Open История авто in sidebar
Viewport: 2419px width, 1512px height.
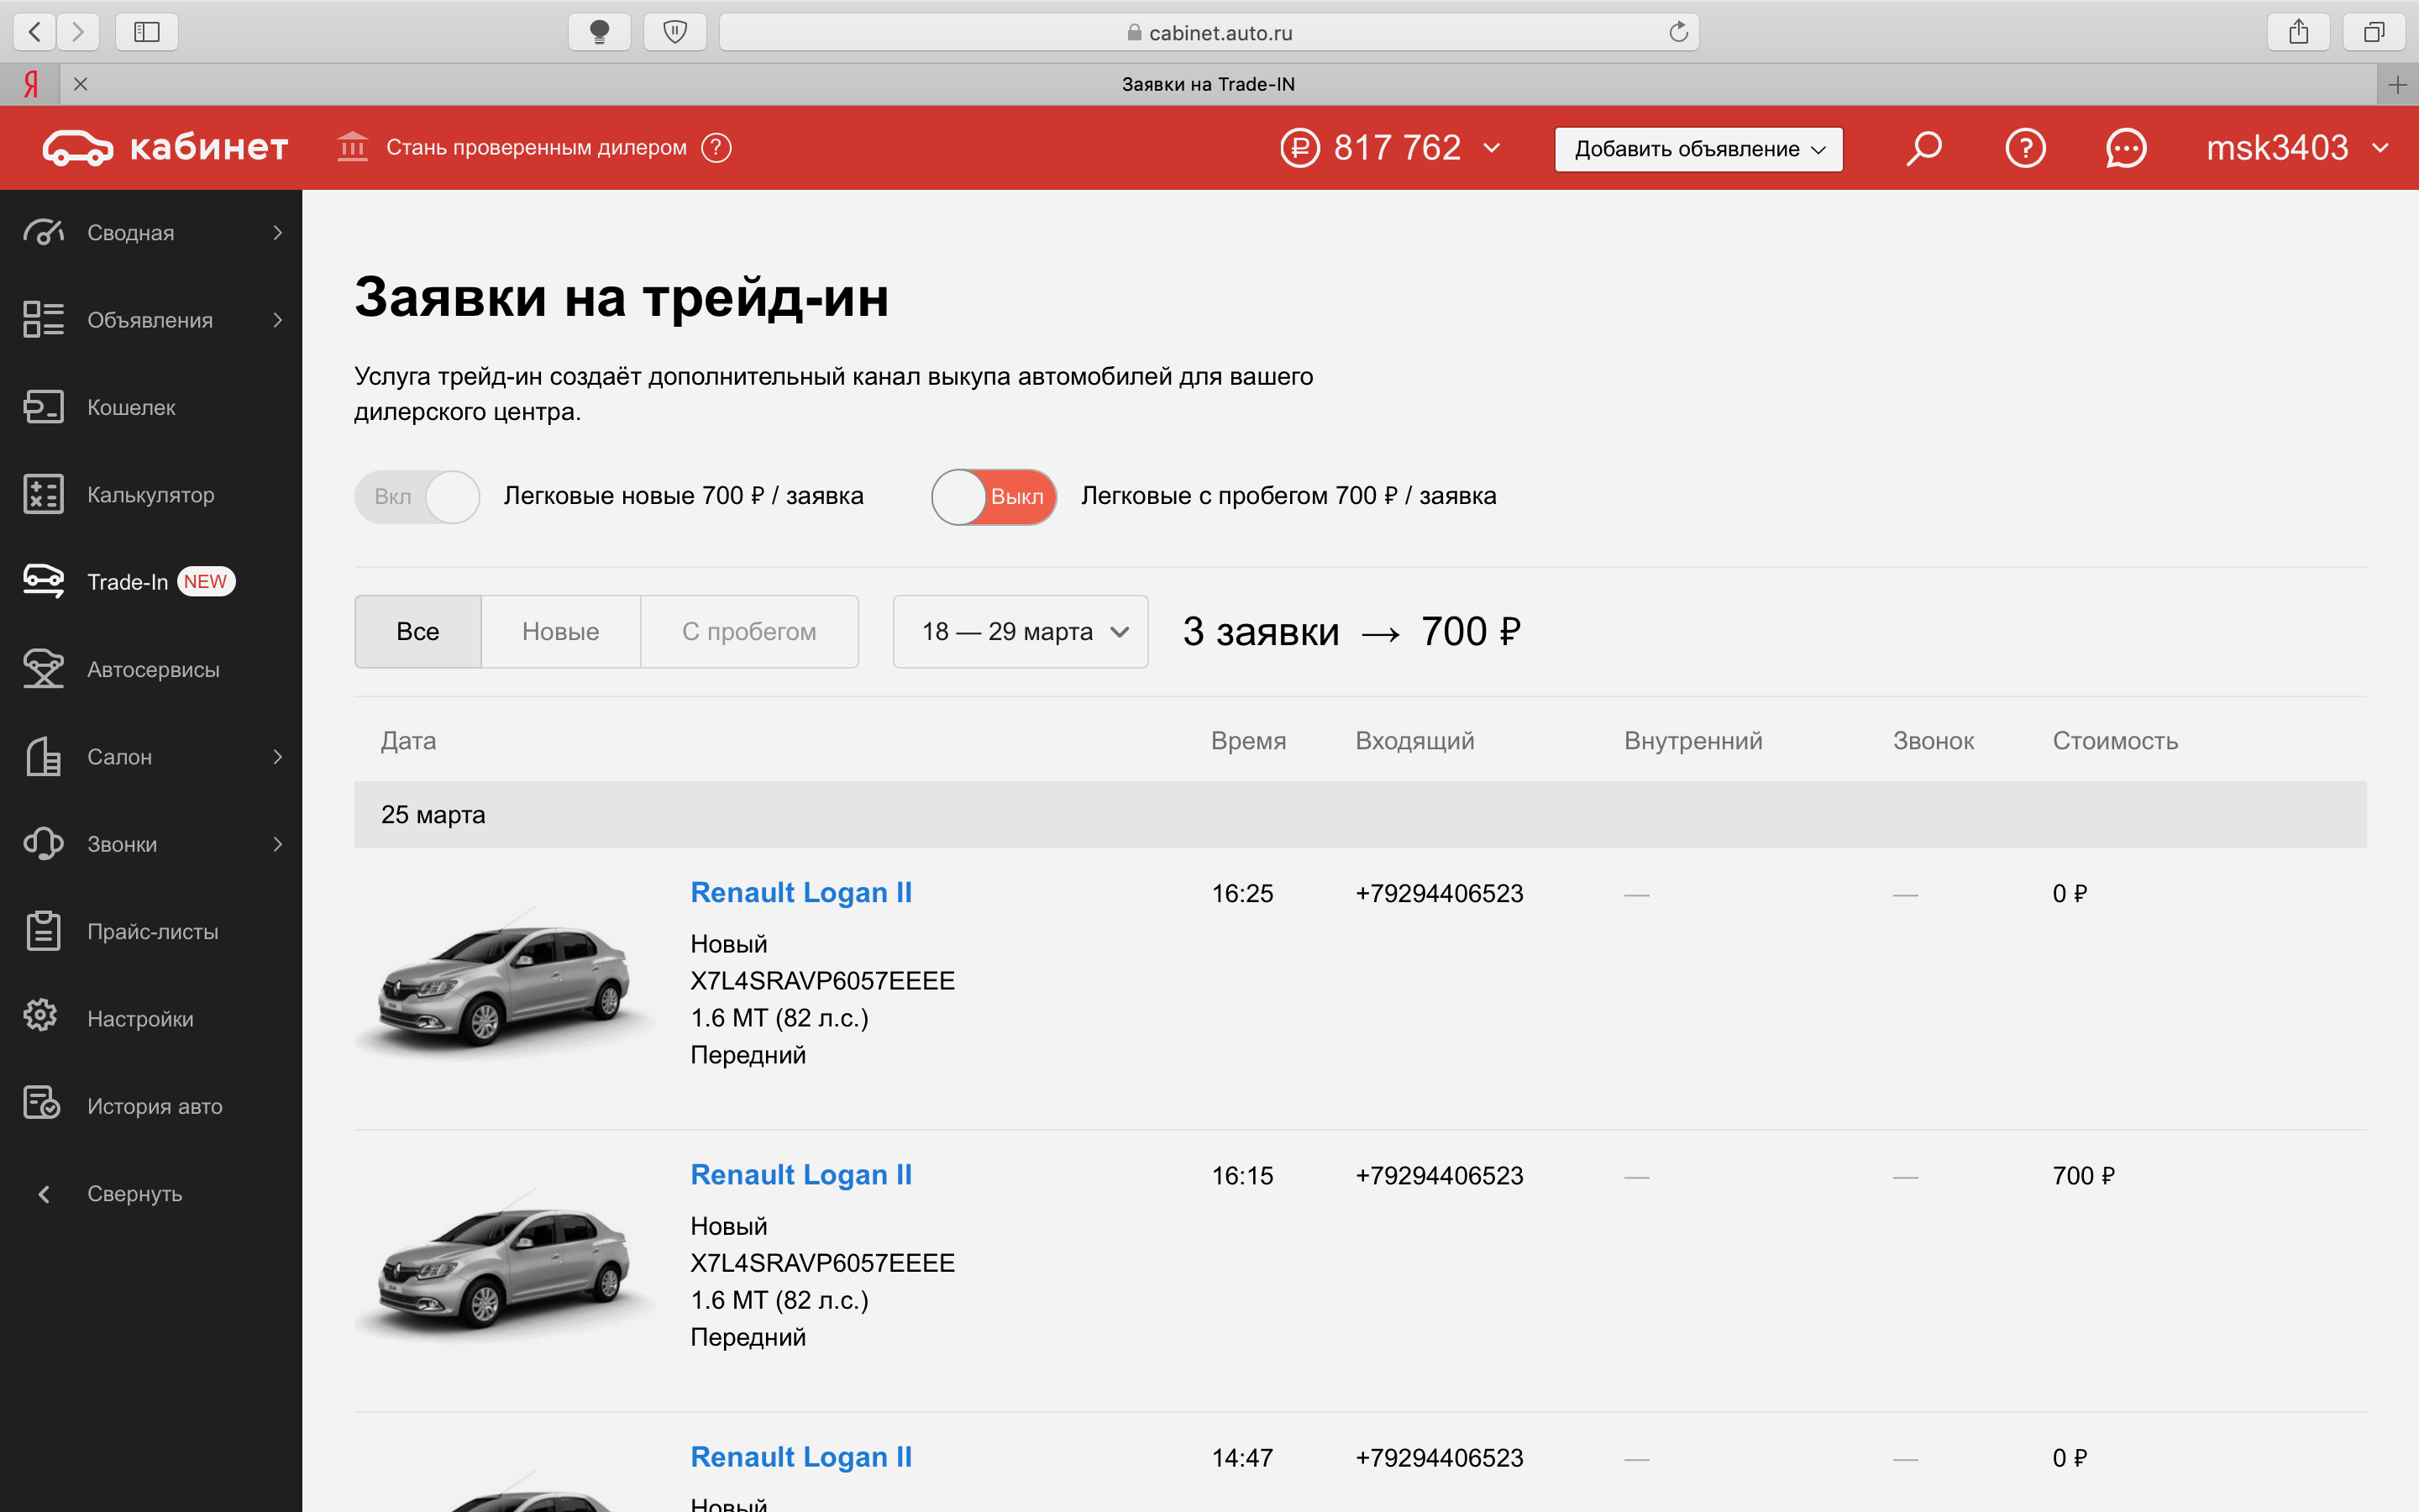click(151, 1106)
